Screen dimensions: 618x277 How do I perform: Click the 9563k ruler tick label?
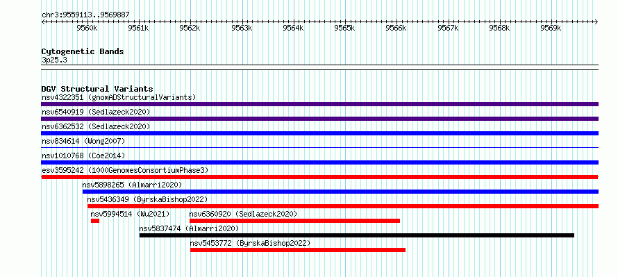pos(242,28)
